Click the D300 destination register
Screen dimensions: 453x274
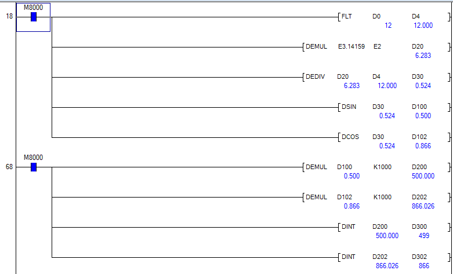tap(418, 226)
